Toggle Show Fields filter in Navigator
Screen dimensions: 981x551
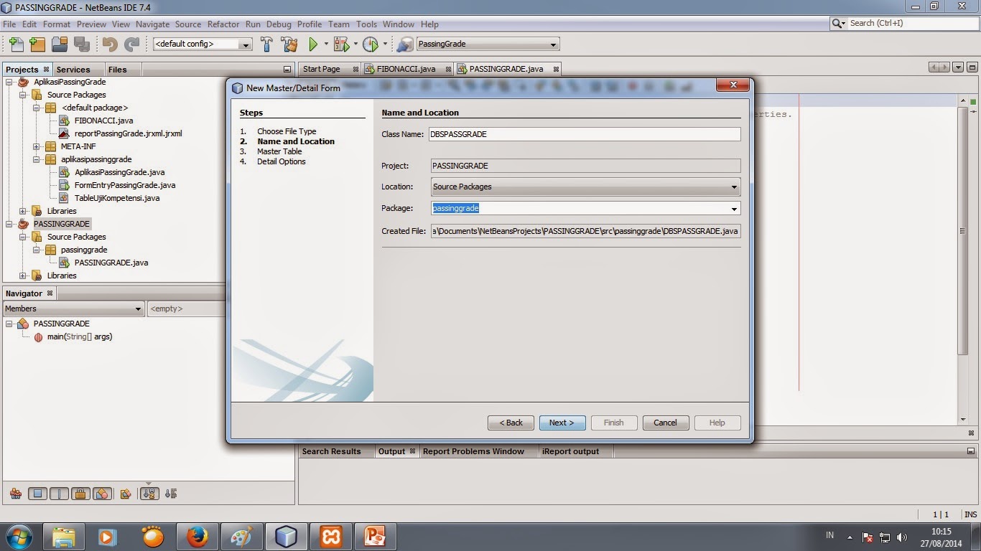point(38,494)
